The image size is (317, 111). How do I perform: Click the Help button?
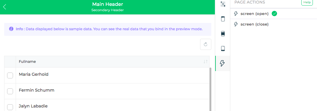coord(307,2)
